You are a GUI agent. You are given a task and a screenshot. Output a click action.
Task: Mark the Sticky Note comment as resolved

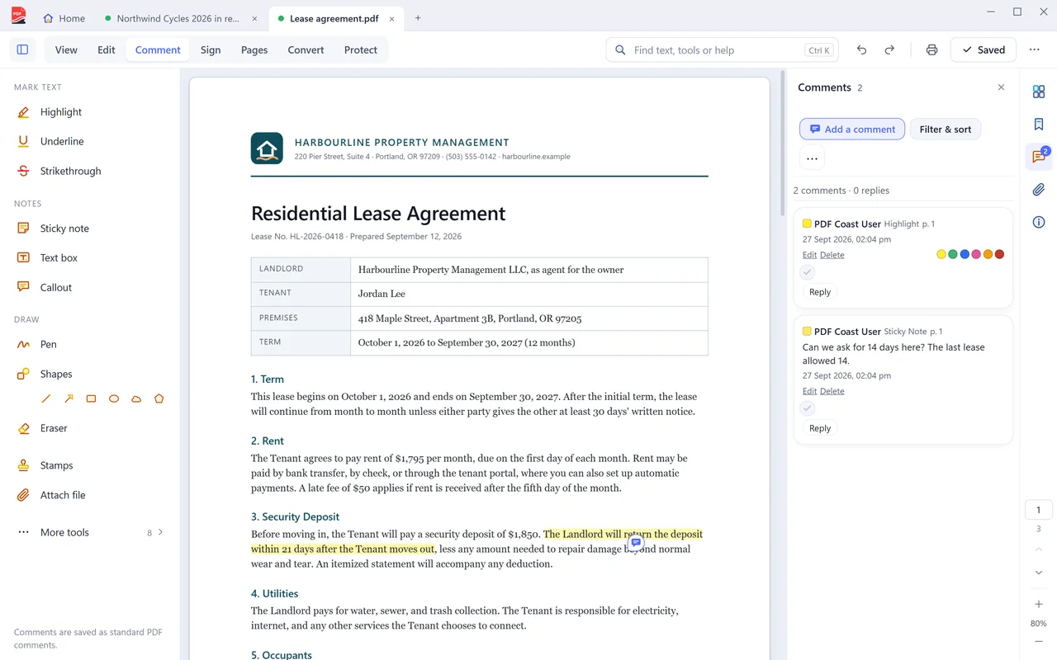[x=808, y=408]
